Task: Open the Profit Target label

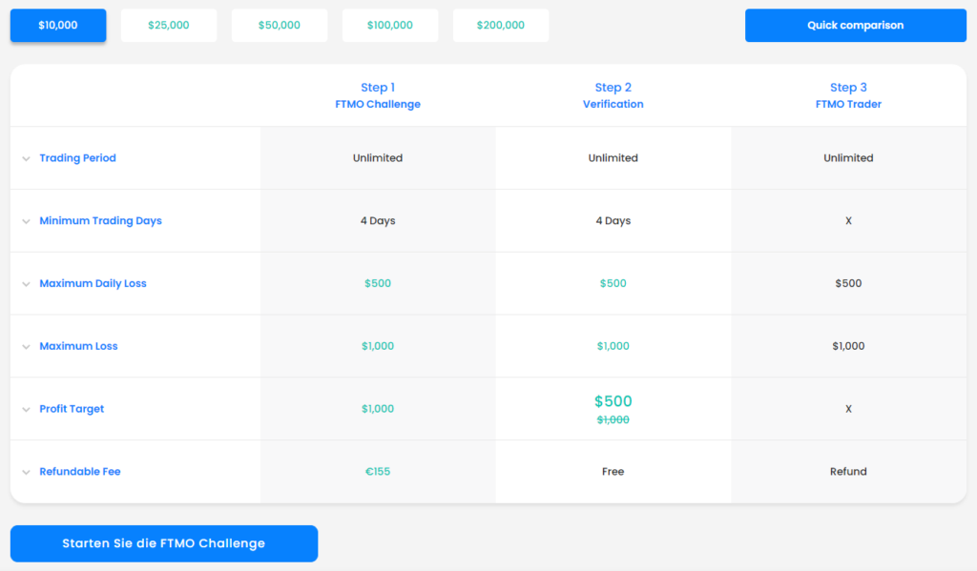Action: (72, 409)
